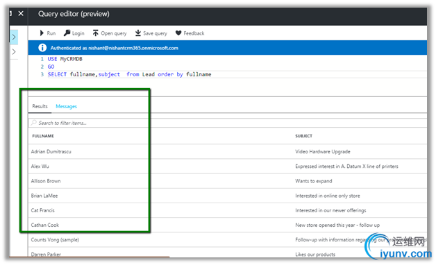436x265 pixels.
Task: Switch to the Messages tab
Action: pos(66,106)
